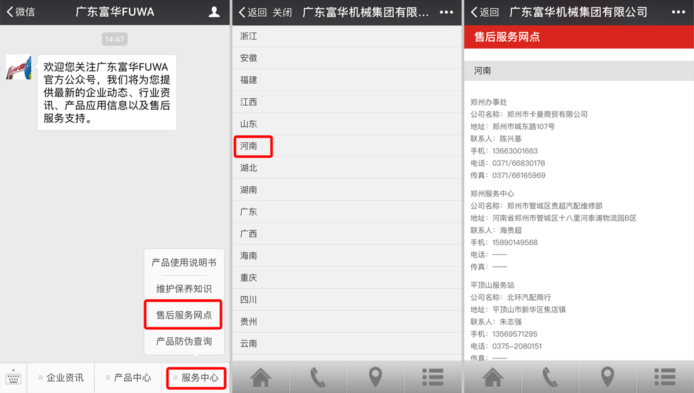This screenshot has width=694, height=393.
Task: Open the 企业资讯 menu
Action: tap(61, 378)
